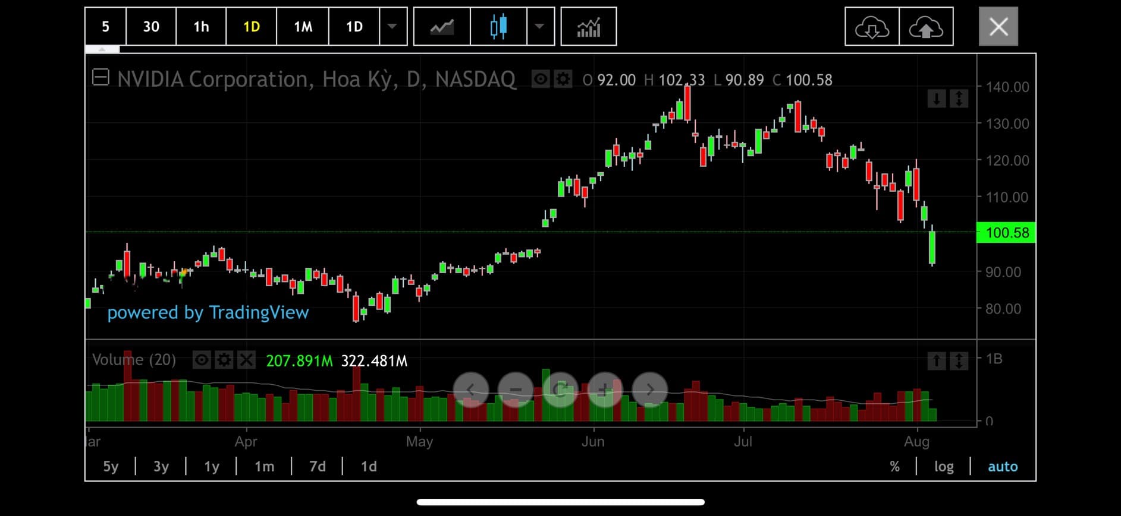Viewport: 1121px width, 516px height.
Task: Click the closing price value 100.58 in legend
Action: (x=809, y=80)
